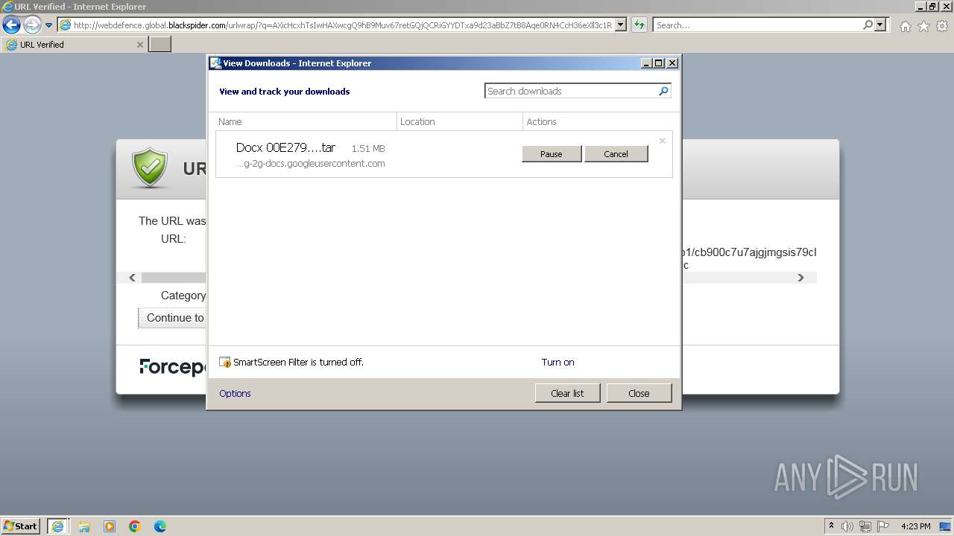Turn on the SmartScreen Filter
The height and width of the screenshot is (536, 954).
point(557,363)
